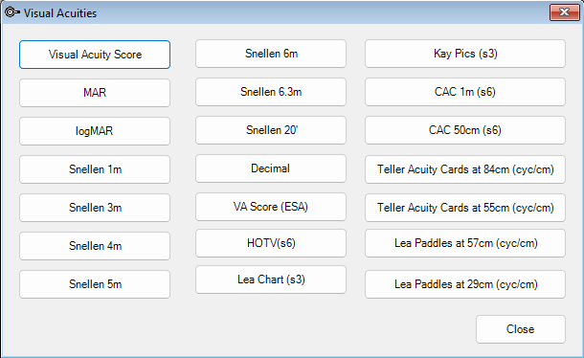Click the Lea Chart (s3) button

(x=271, y=280)
